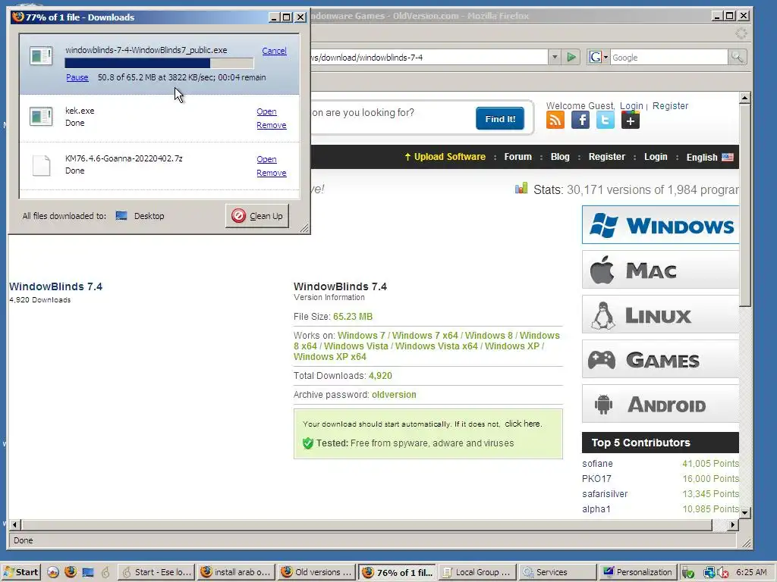This screenshot has width=777, height=582.
Task: Click the Login link beside Welcome Guest
Action: coord(631,106)
